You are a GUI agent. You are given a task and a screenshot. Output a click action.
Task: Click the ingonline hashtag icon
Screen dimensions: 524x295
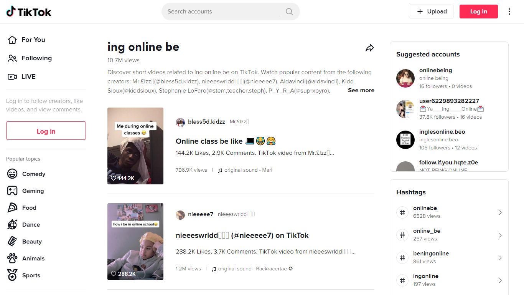pos(402,280)
